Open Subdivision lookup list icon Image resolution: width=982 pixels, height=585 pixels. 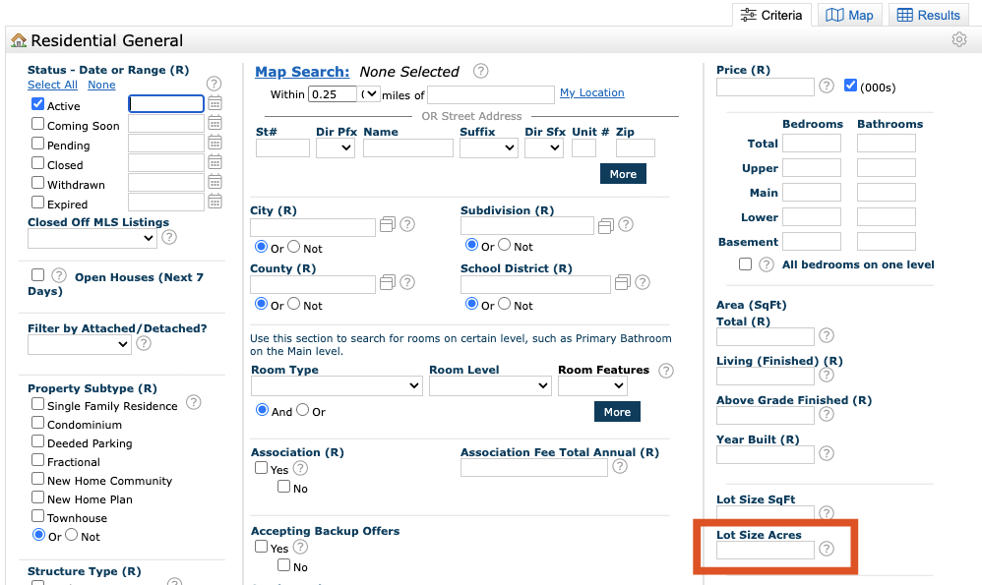point(606,225)
